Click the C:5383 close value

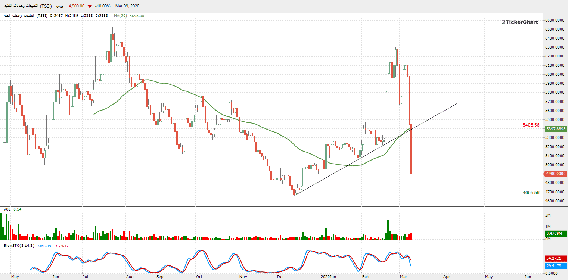(x=102, y=16)
